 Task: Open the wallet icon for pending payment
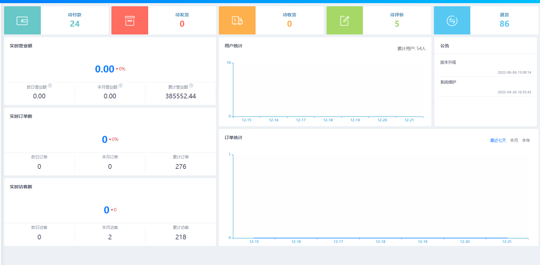pyautogui.click(x=22, y=21)
